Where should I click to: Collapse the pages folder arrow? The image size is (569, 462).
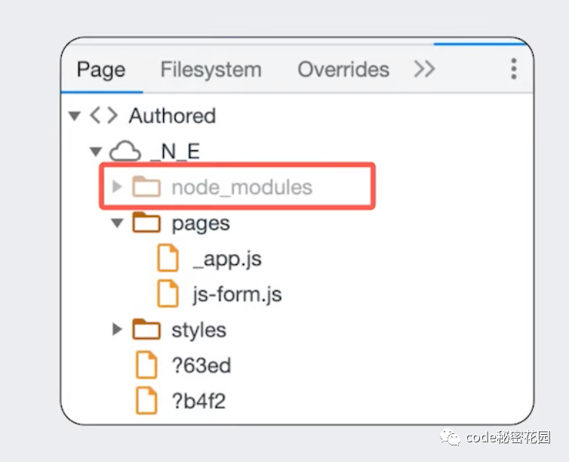pyautogui.click(x=117, y=223)
